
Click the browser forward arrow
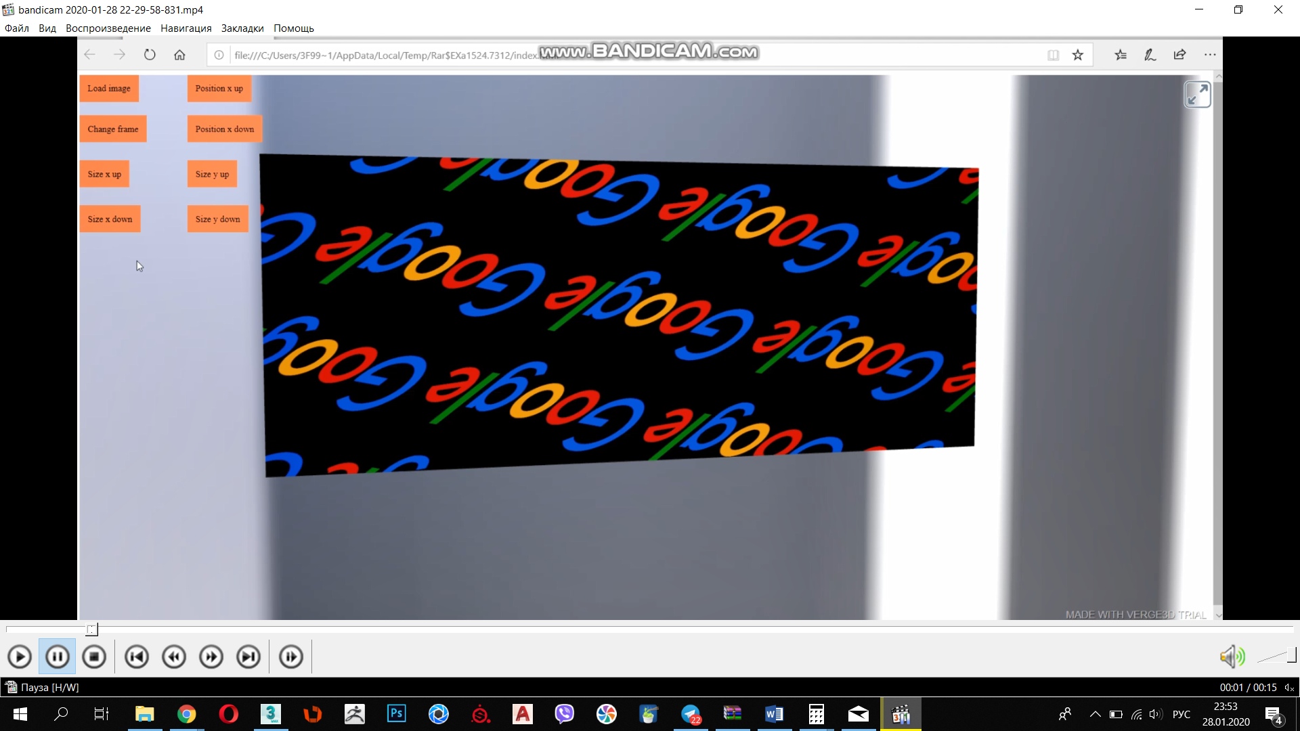click(x=119, y=55)
